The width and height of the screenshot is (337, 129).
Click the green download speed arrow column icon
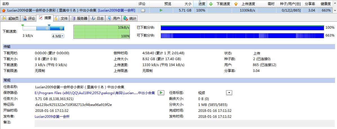tap(211, 4)
